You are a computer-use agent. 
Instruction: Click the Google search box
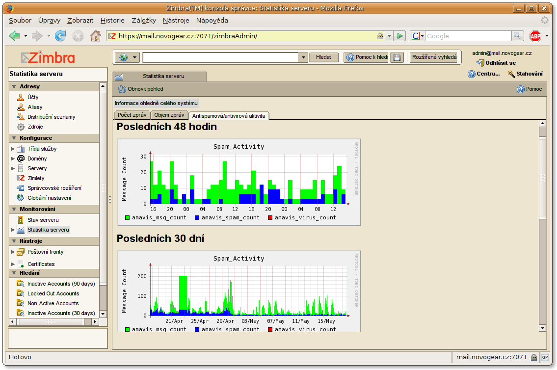coord(468,36)
